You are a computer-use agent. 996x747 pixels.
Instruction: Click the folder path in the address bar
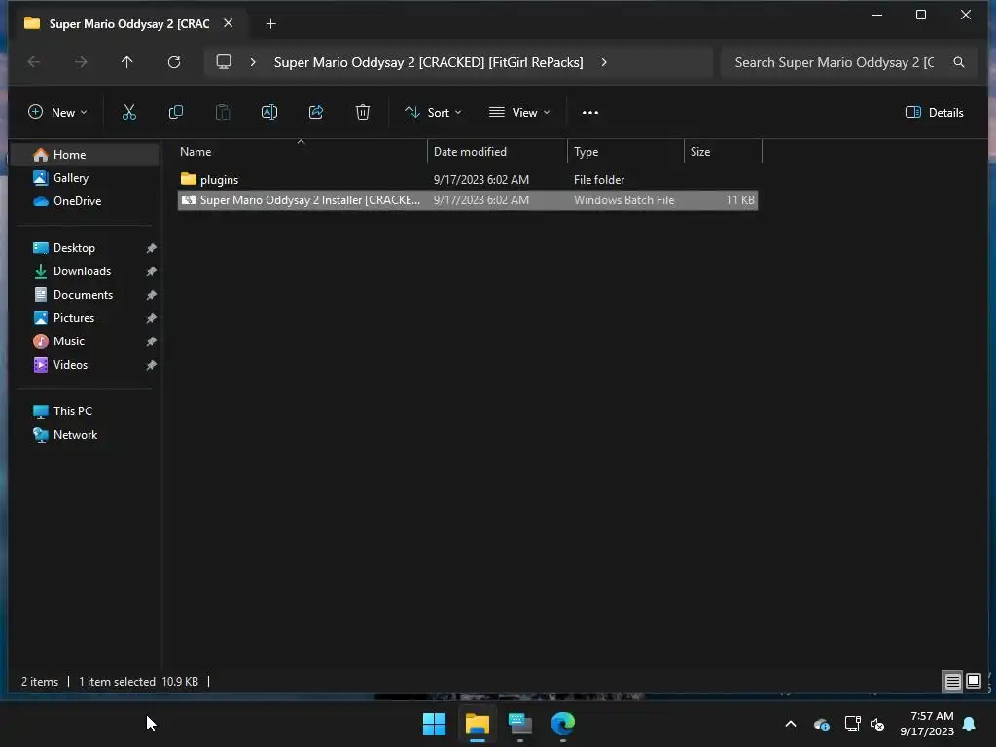pyautogui.click(x=428, y=62)
